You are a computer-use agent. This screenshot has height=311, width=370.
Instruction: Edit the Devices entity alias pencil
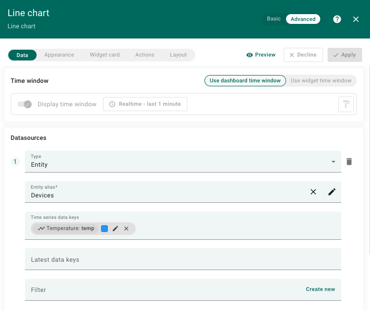[332, 192]
